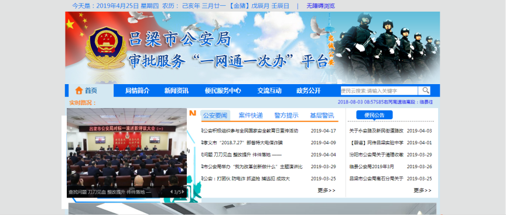506x215 pixels.
Task: Click the 便民云搜索 keyword input field
Action: 379,91
